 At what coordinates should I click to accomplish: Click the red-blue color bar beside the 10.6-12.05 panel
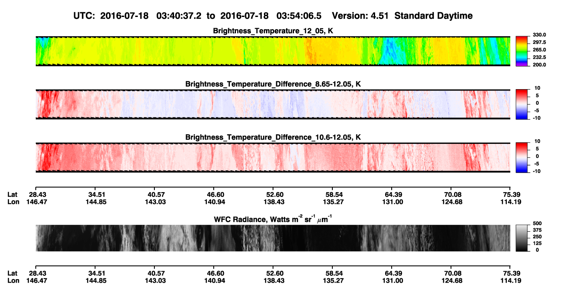(522, 157)
